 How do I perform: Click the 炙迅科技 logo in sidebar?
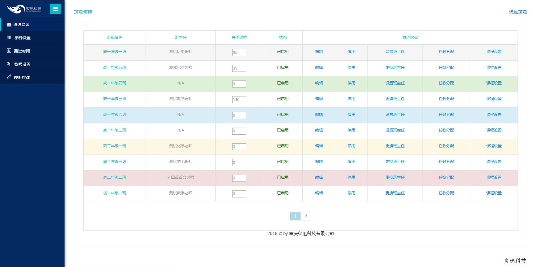[x=24, y=9]
